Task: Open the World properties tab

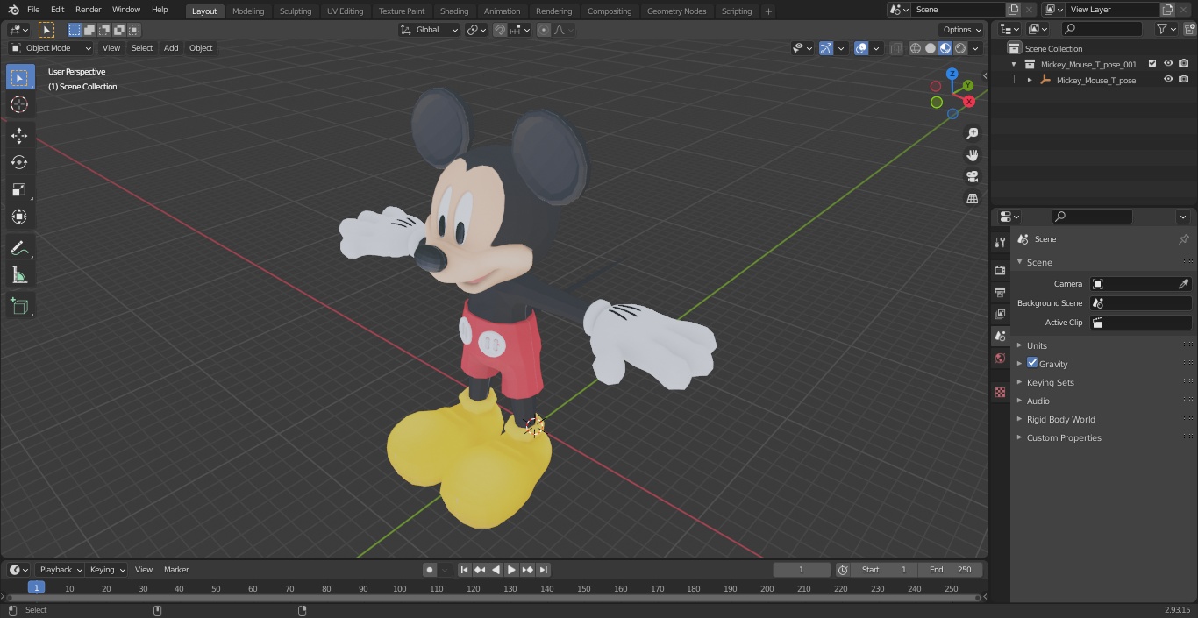Action: click(x=1000, y=358)
